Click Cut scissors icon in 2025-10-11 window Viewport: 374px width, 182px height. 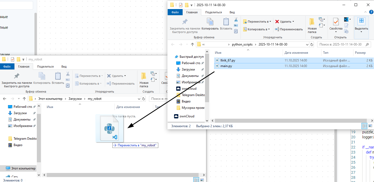pos(236,20)
